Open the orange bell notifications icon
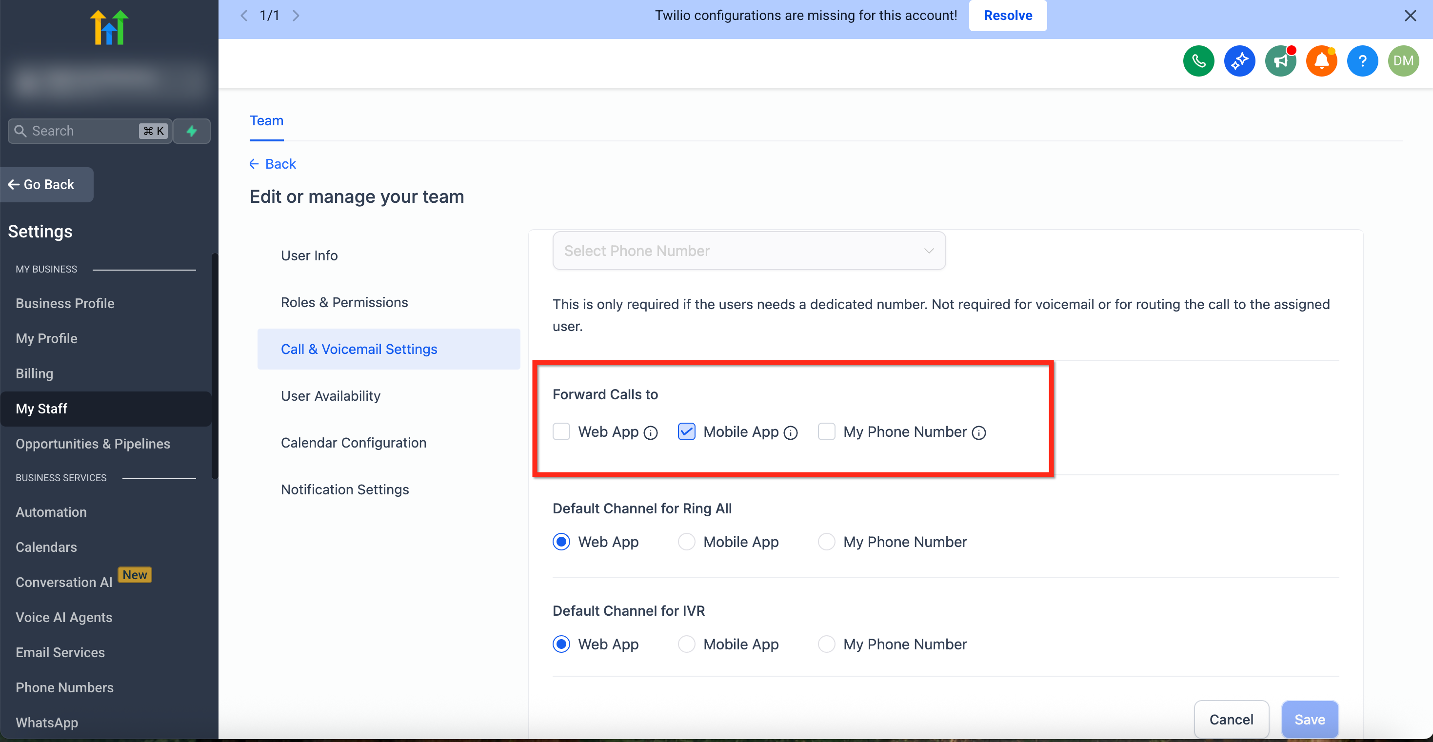 [1321, 60]
